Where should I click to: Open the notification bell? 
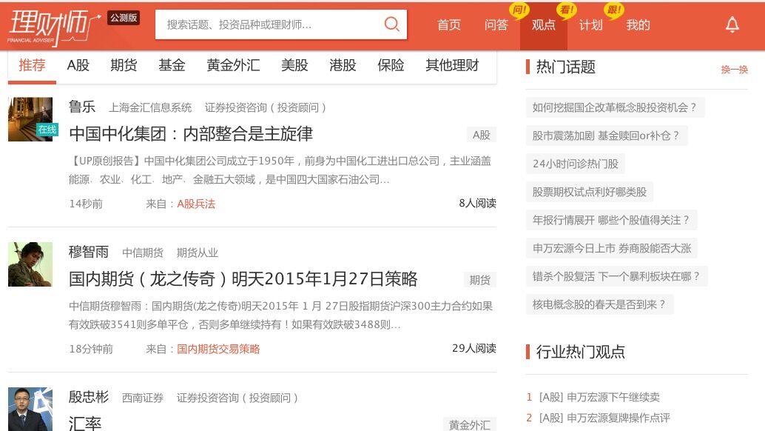[732, 24]
